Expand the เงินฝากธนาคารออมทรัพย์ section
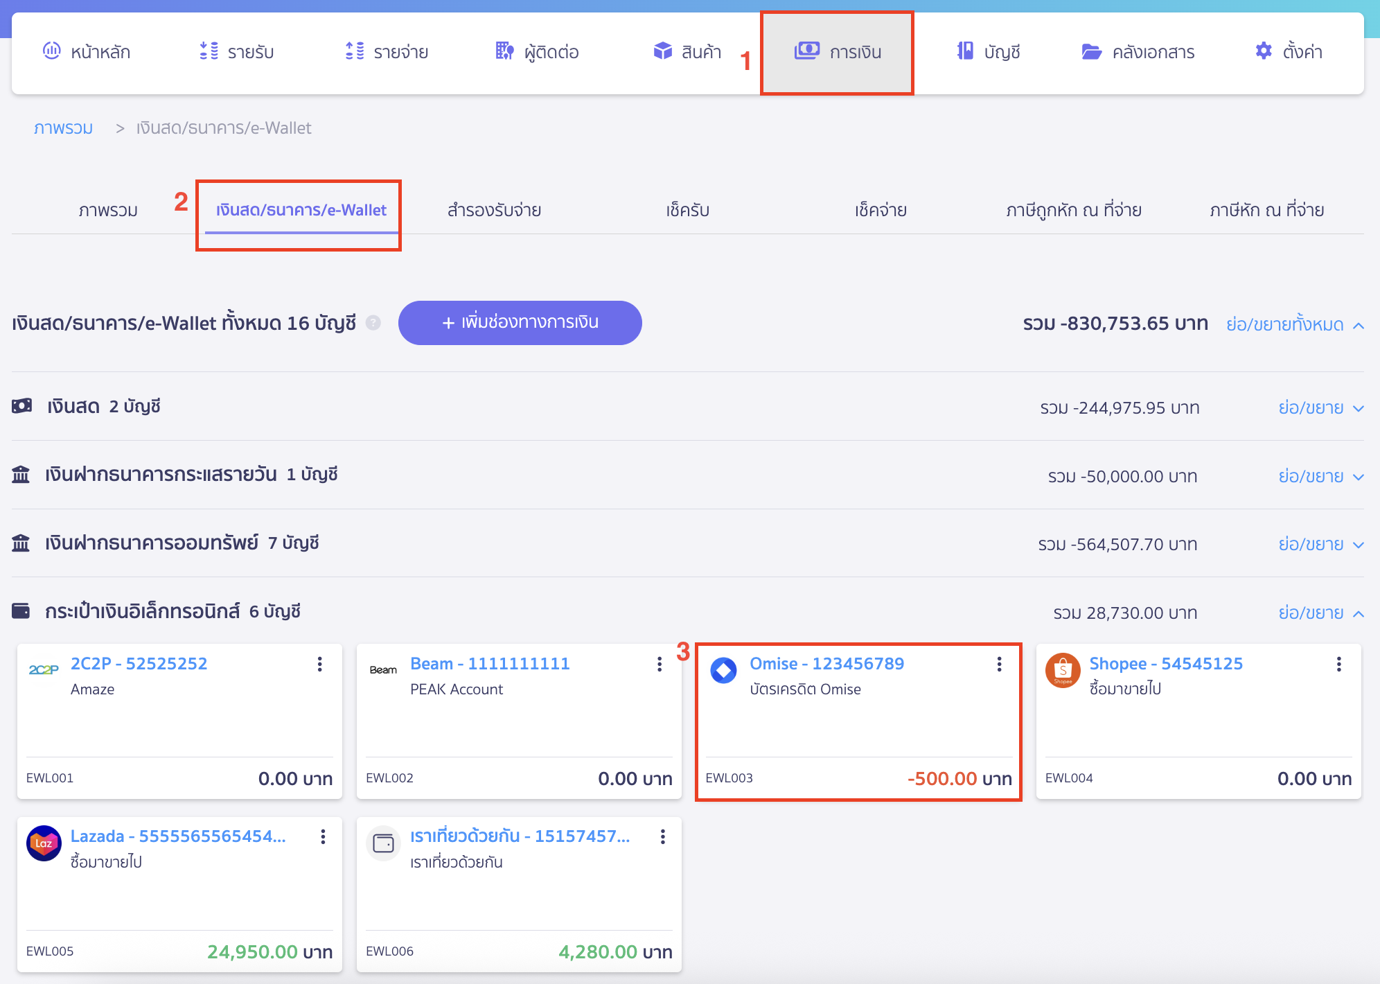Screen dimensions: 1380x984 point(1356,544)
